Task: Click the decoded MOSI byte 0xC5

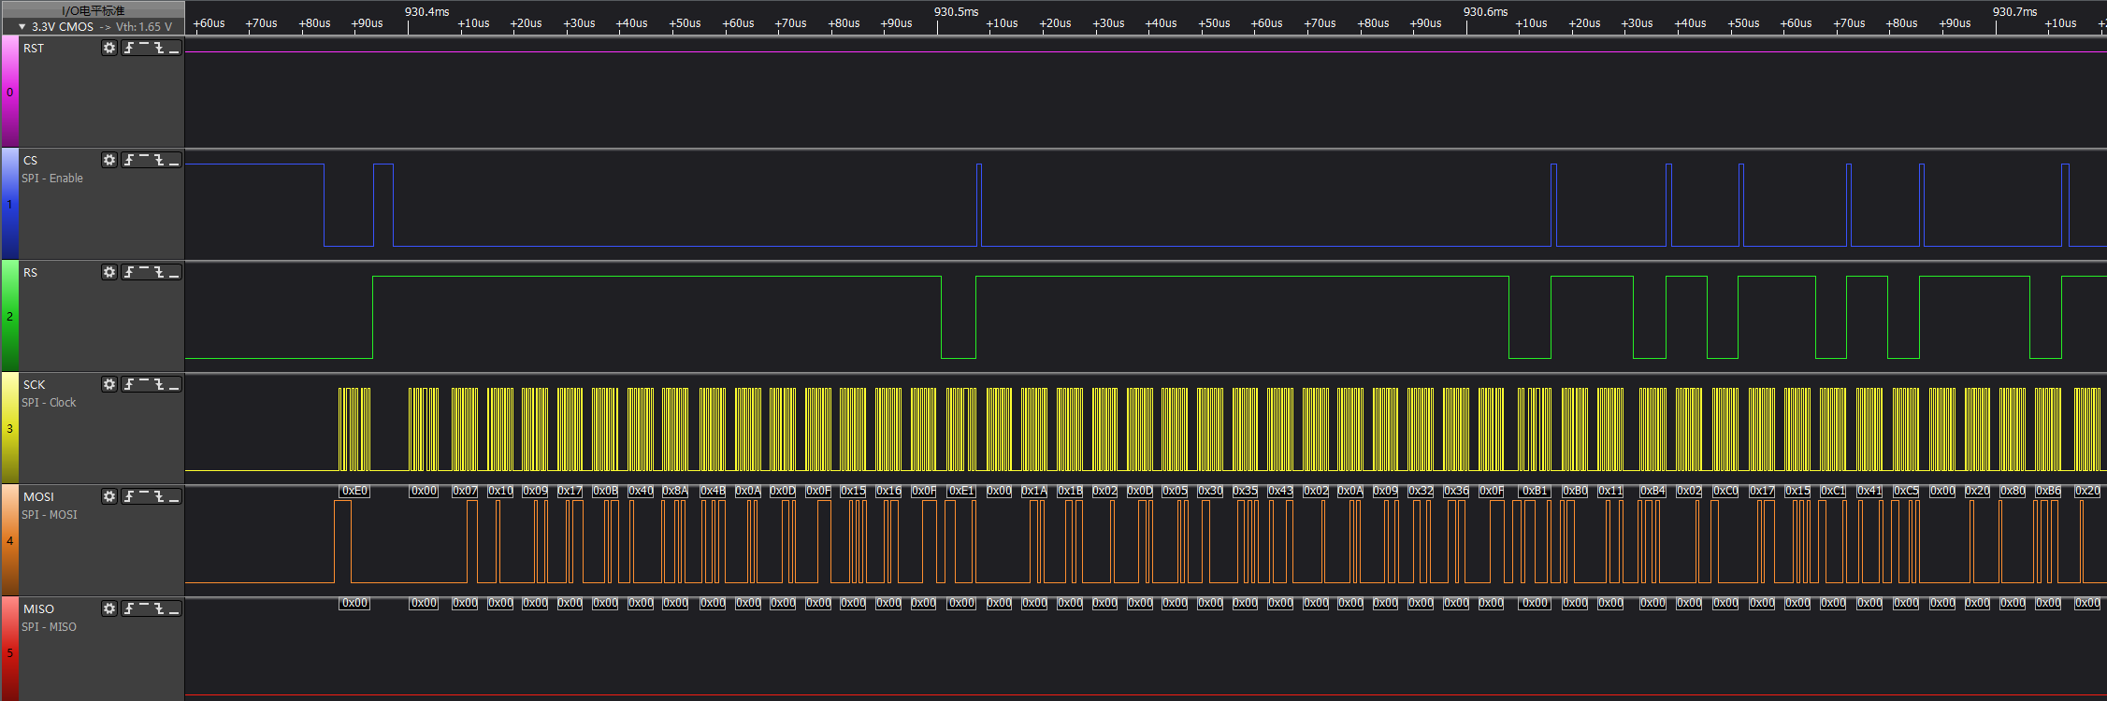Action: [x=1906, y=491]
